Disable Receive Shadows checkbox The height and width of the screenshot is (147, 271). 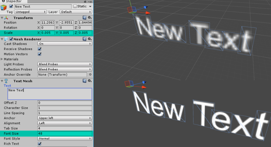[x=39, y=49]
